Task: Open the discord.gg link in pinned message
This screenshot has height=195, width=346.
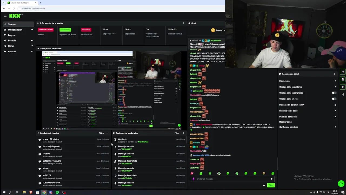Action: [x=215, y=44]
